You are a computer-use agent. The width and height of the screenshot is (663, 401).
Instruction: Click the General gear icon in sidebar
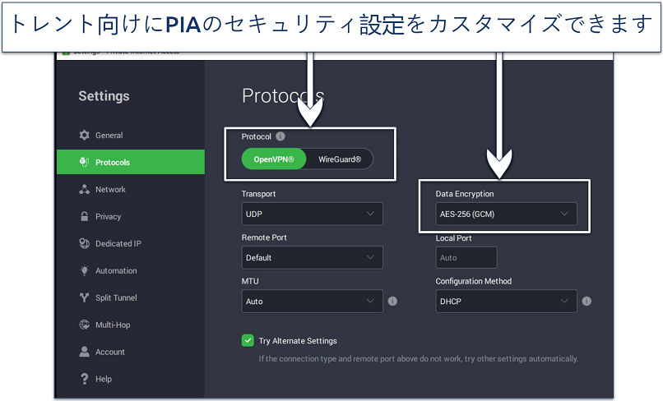click(84, 136)
